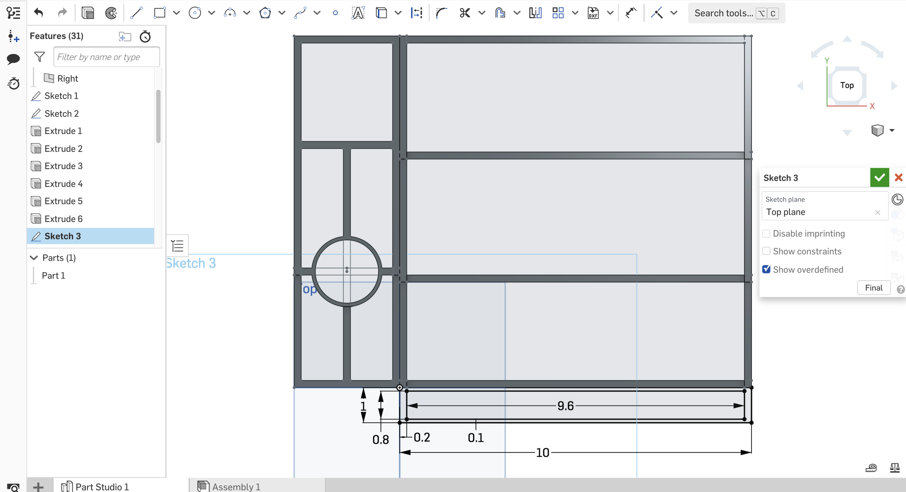Enable Disable imprinting in Sketch 3 dialog
Viewport: 906px width, 492px height.
click(x=767, y=233)
